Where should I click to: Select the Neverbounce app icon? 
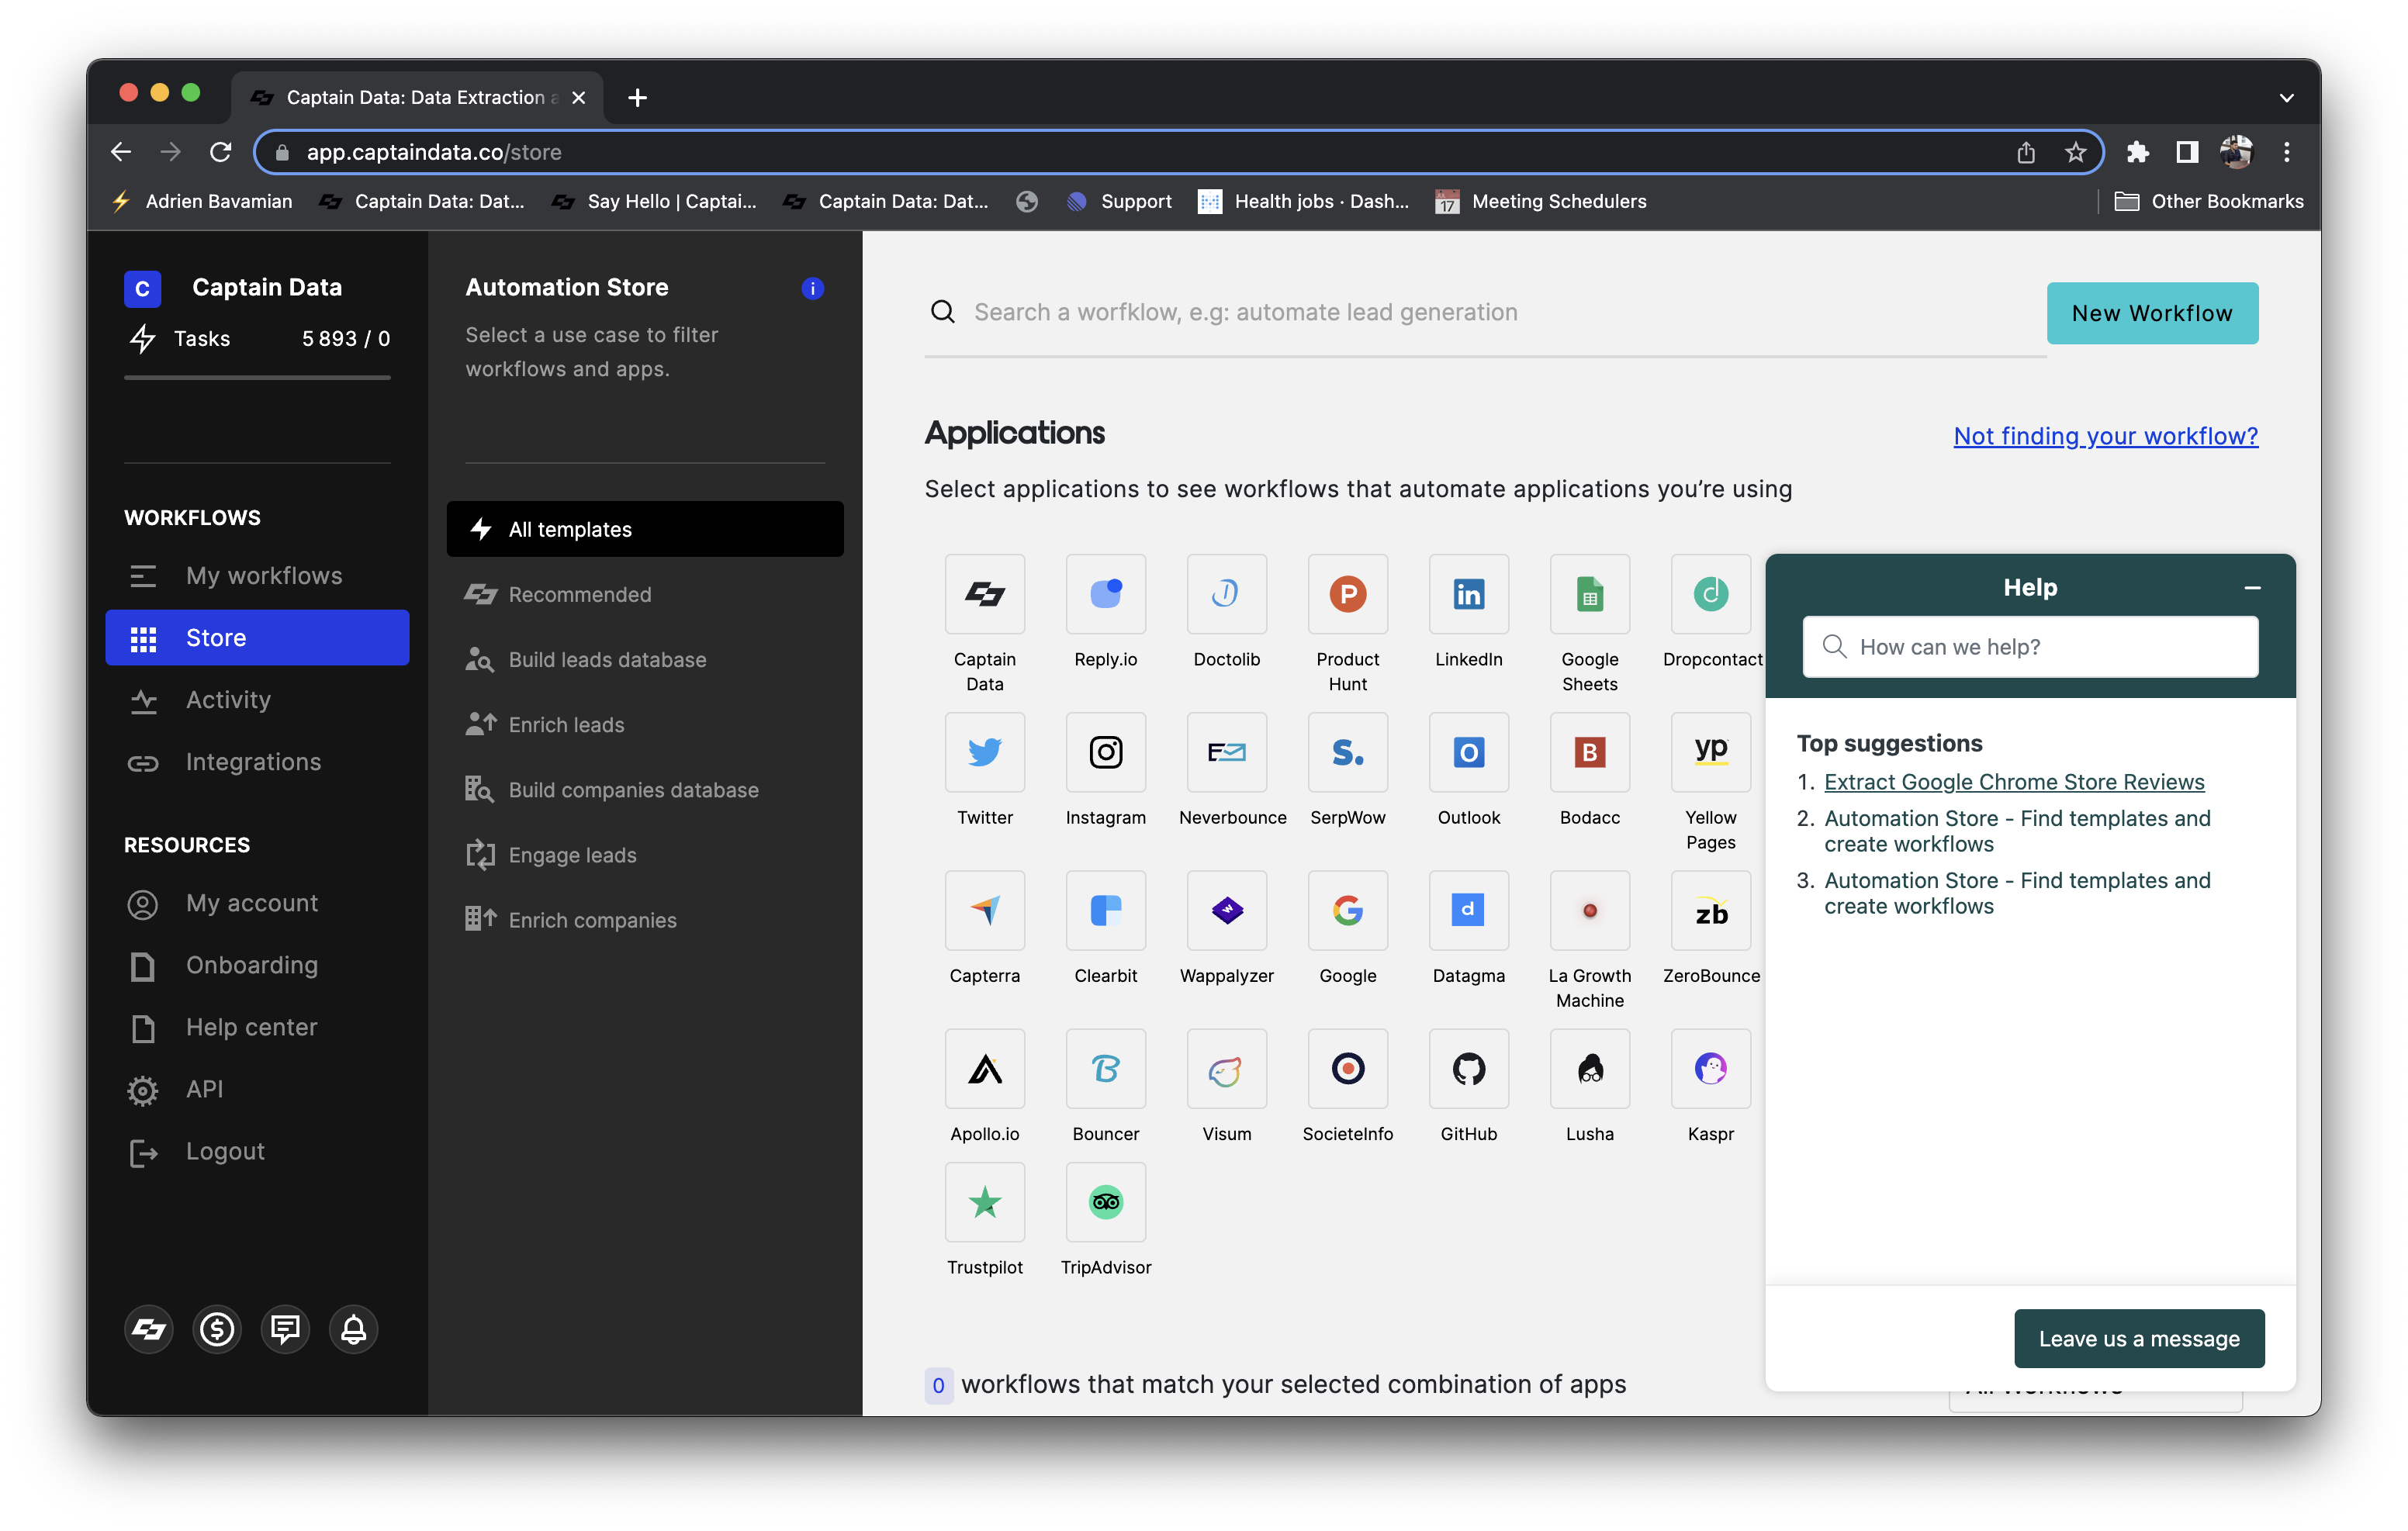point(1226,752)
